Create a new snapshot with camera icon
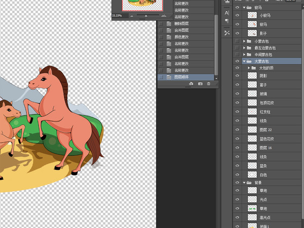 pyautogui.click(x=200, y=84)
